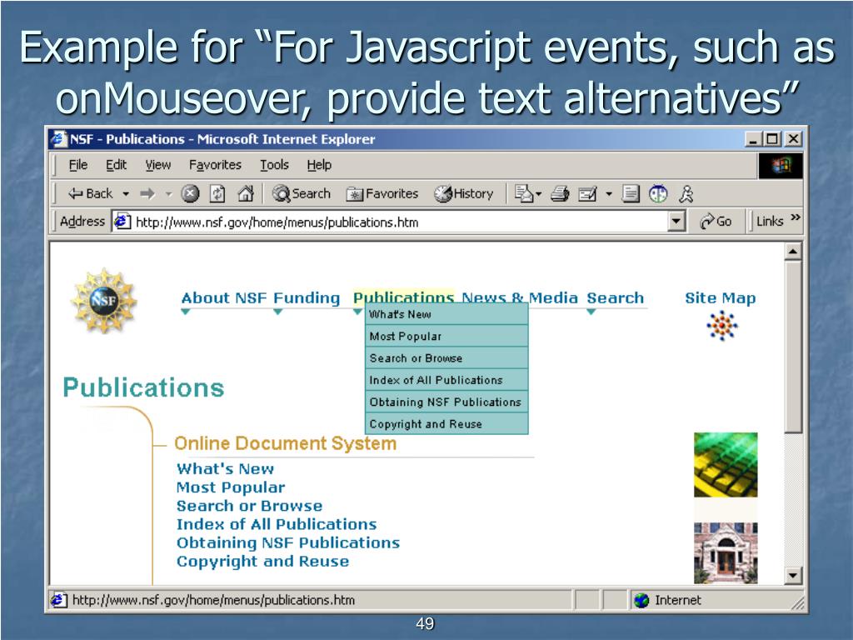Expand the About NSF menu triangle
Image resolution: width=853 pixels, height=640 pixels.
(186, 312)
